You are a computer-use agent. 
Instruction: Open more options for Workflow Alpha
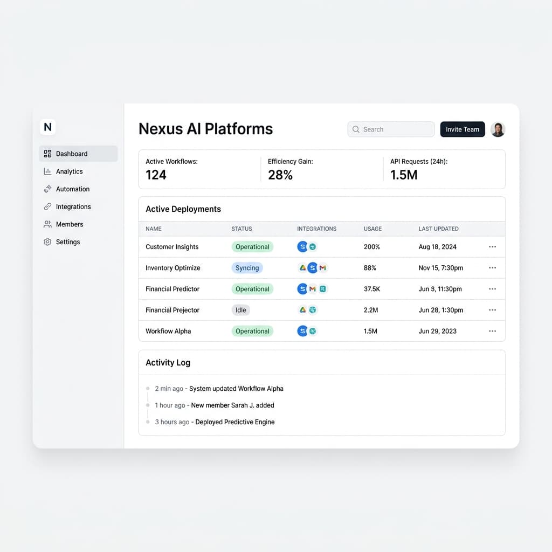pos(492,332)
